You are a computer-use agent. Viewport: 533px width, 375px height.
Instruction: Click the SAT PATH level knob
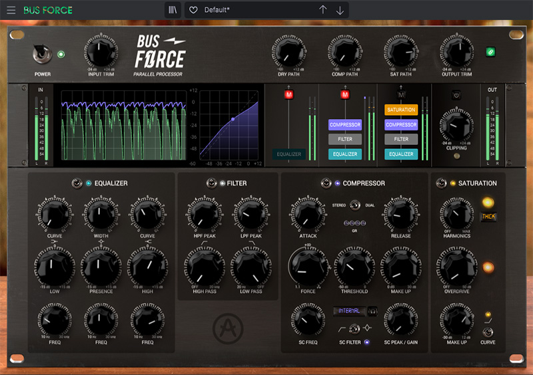(x=401, y=53)
